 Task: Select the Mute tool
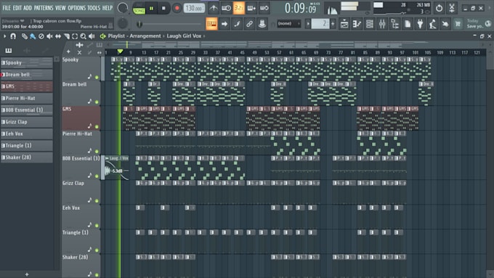(49, 36)
